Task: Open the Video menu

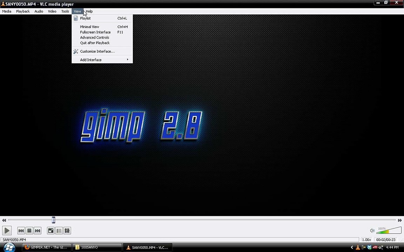Action: (x=52, y=11)
